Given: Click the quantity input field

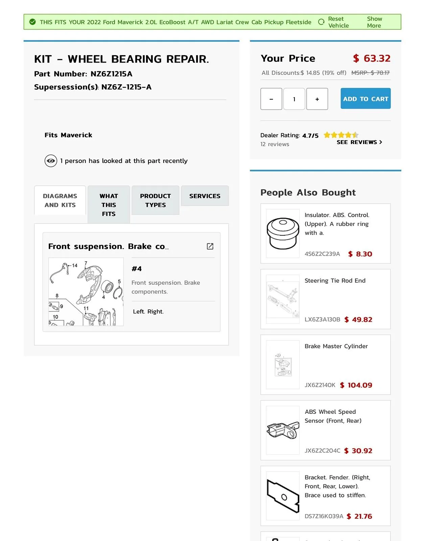Looking at the screenshot, I should pos(294,99).
